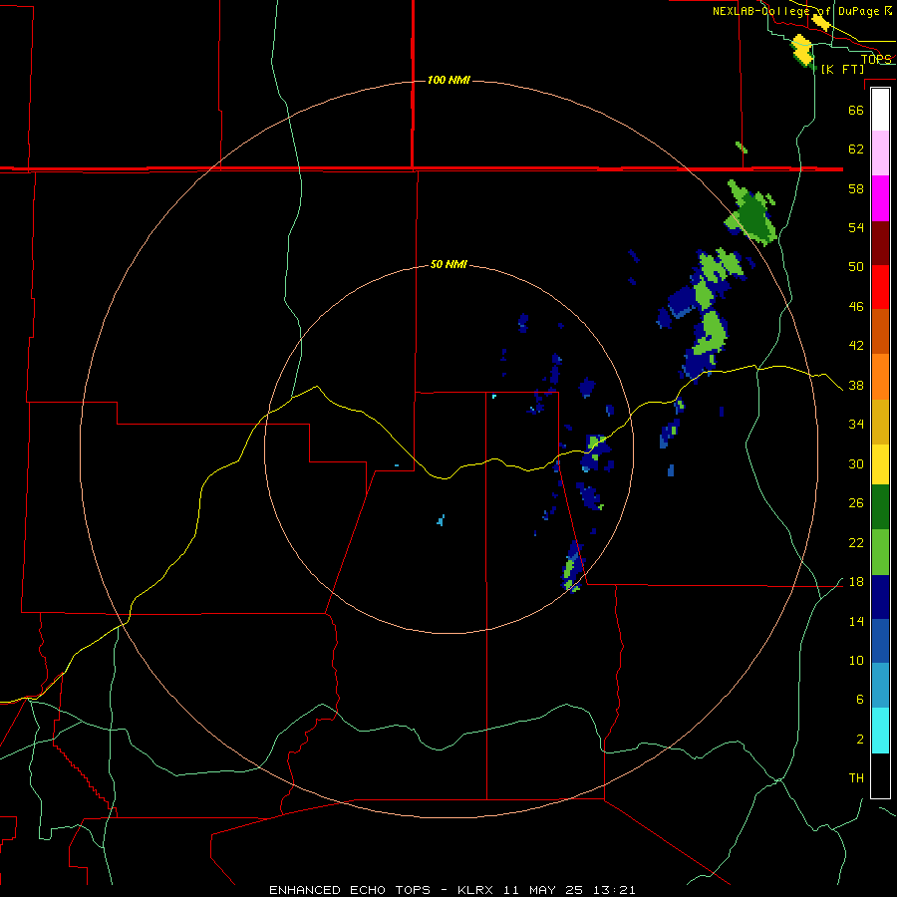Click the light green swatch between 22 and 18
This screenshot has height=897, width=897.
(880, 552)
